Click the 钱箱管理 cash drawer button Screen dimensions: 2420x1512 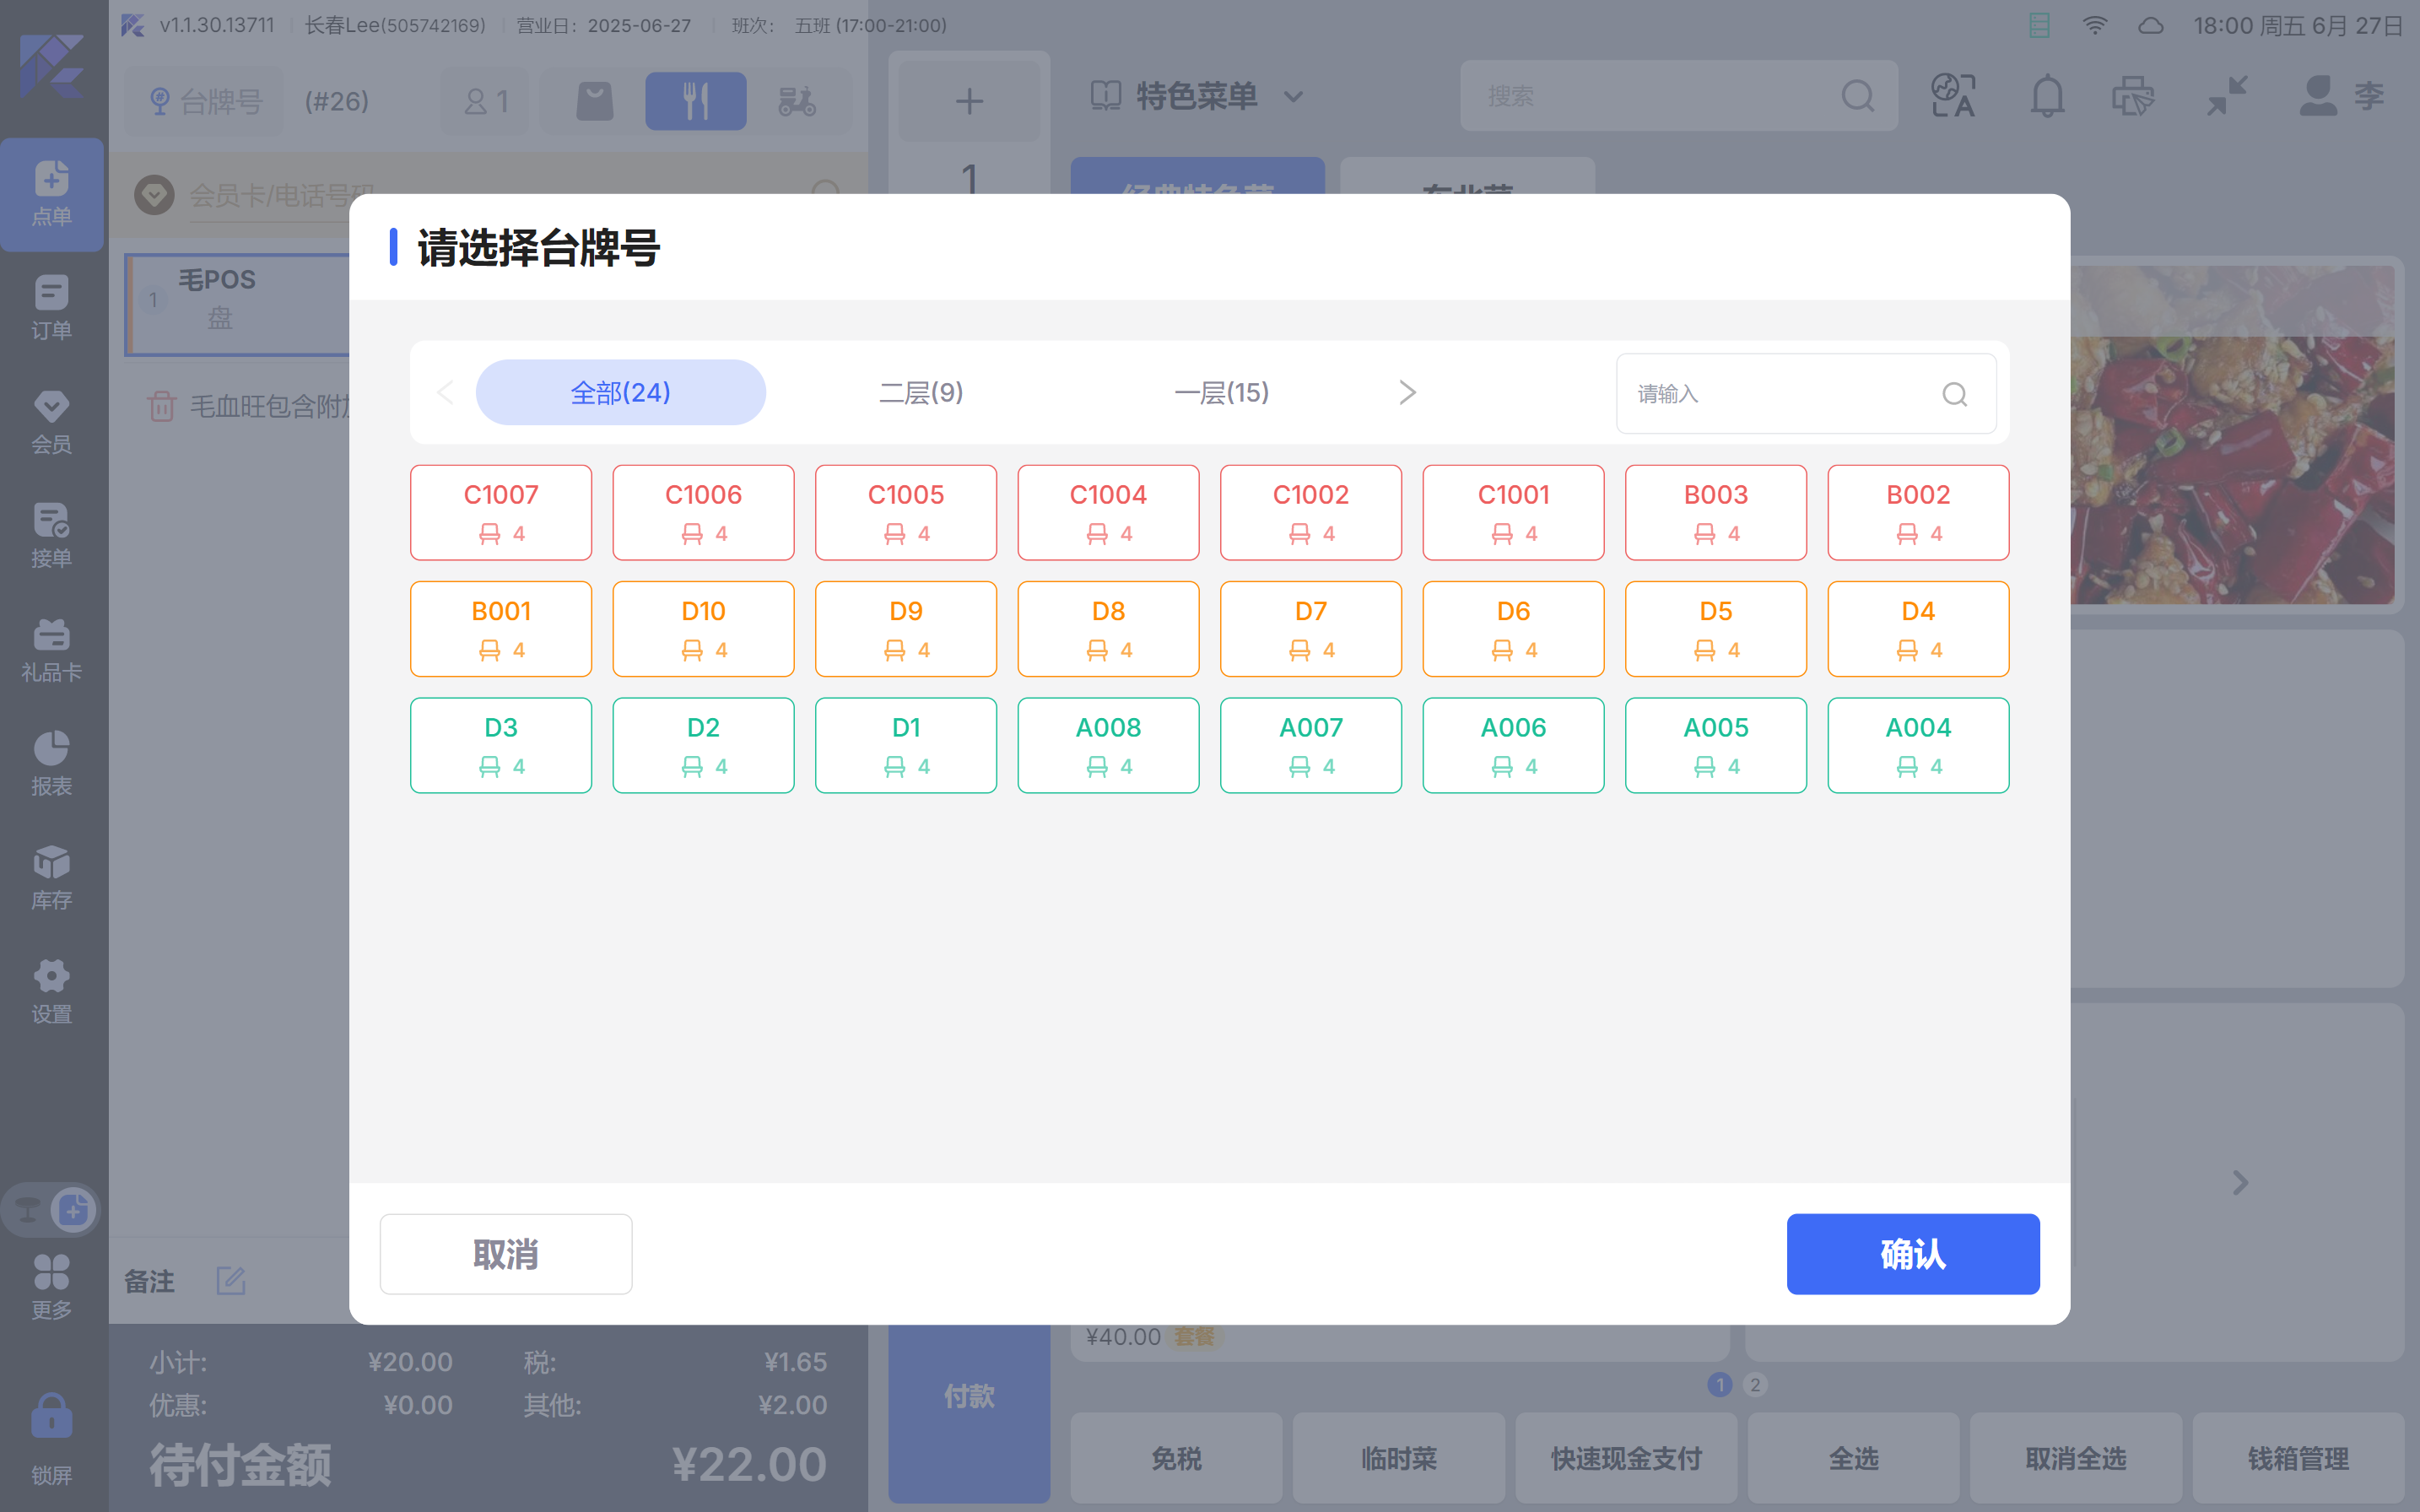2298,1458
